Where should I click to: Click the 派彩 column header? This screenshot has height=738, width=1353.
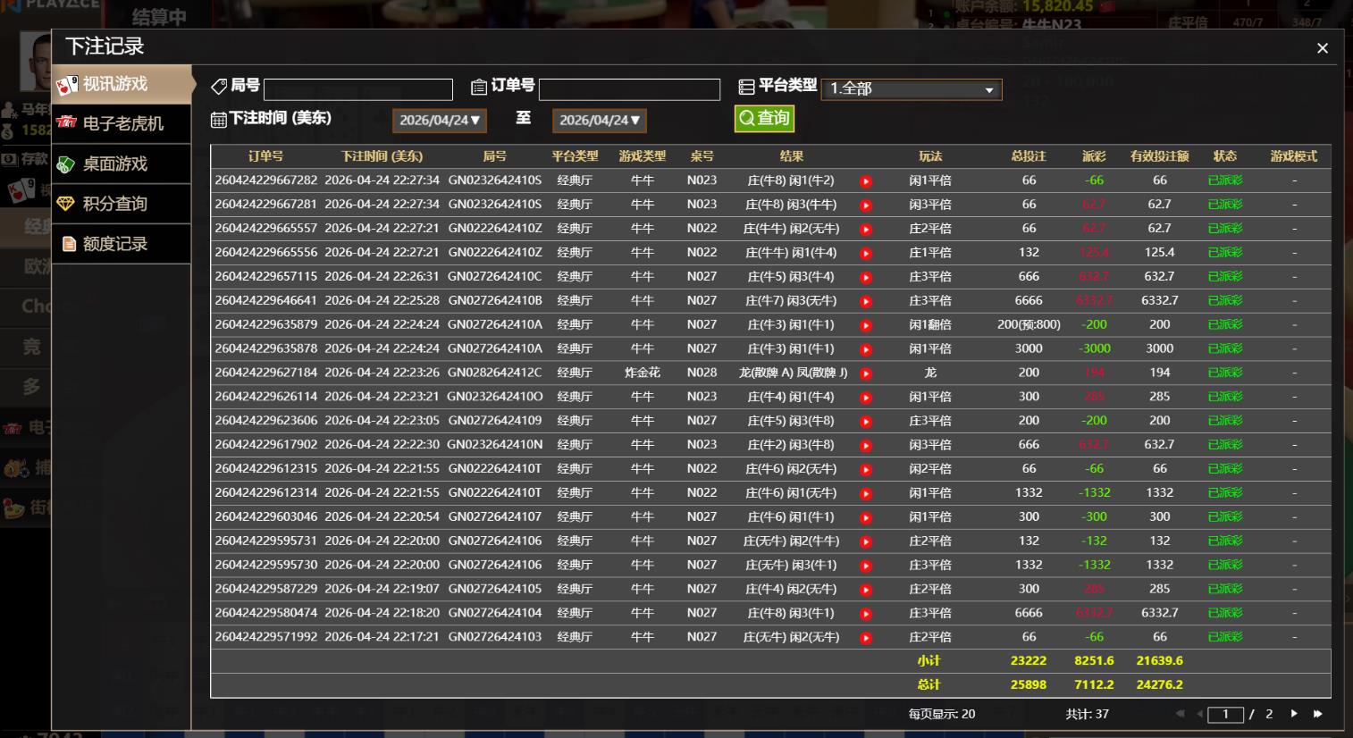point(1094,156)
